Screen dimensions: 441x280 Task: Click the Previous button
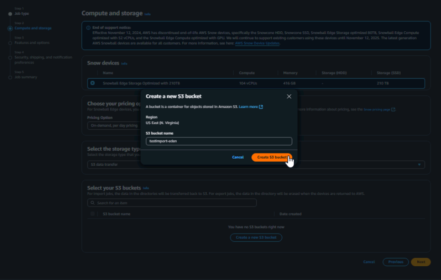point(395,262)
